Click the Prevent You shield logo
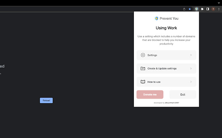 tap(156, 18)
